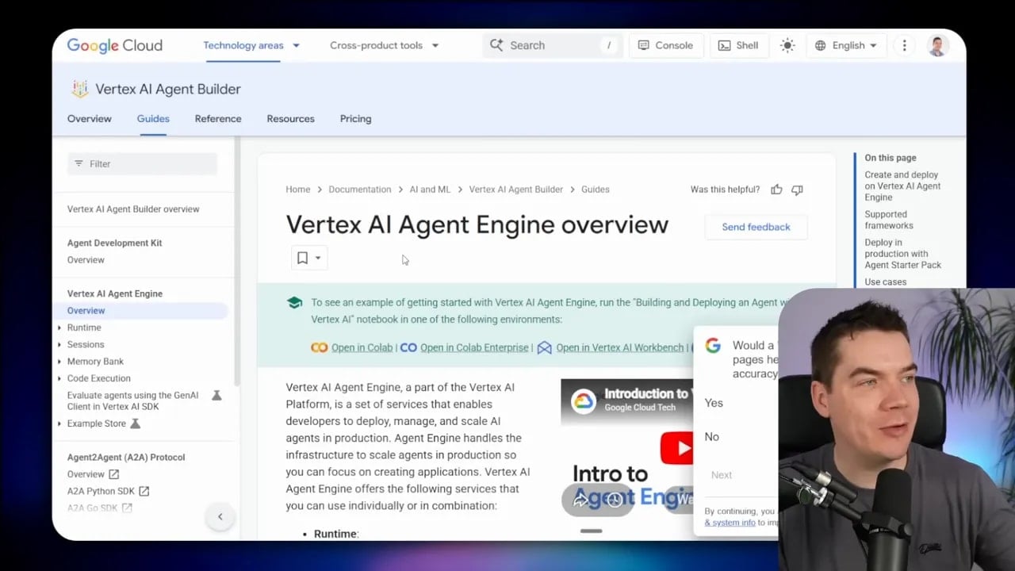Image resolution: width=1015 pixels, height=571 pixels.
Task: Click the Colab Enterprise logo icon
Action: click(x=408, y=347)
